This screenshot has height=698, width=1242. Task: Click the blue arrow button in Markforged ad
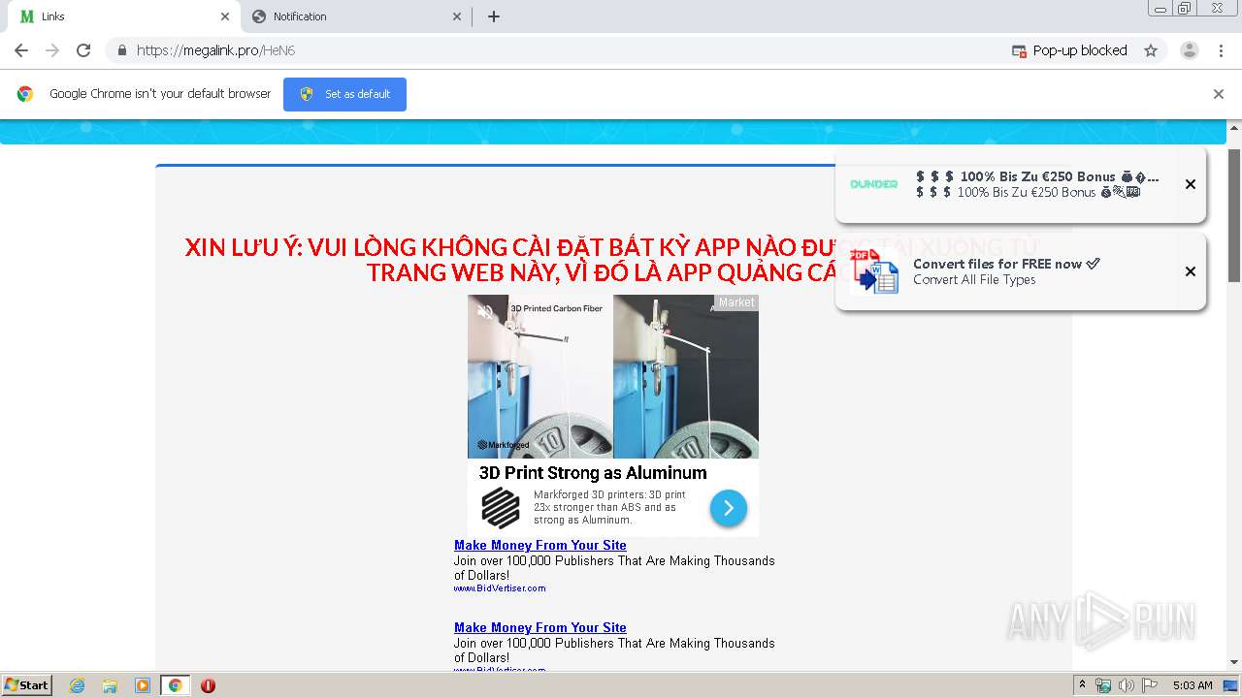tap(728, 508)
